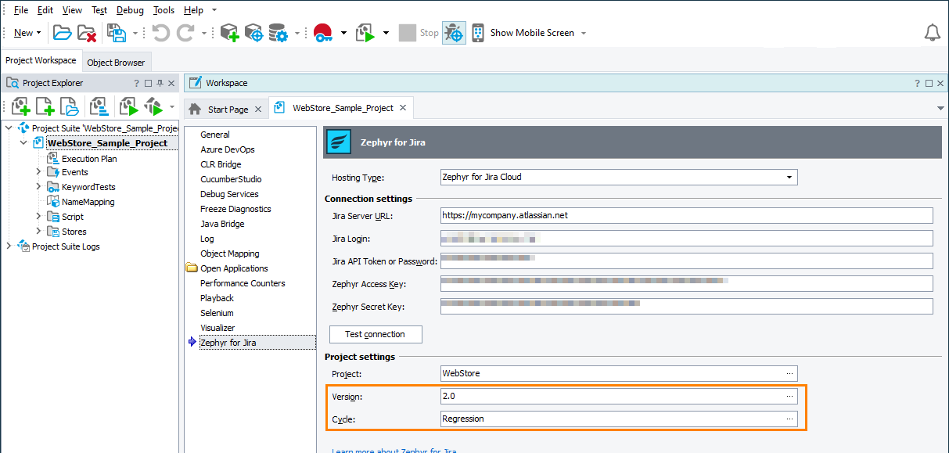The image size is (949, 453).
Task: Click the Record test toolbar icon
Action: pos(322,32)
